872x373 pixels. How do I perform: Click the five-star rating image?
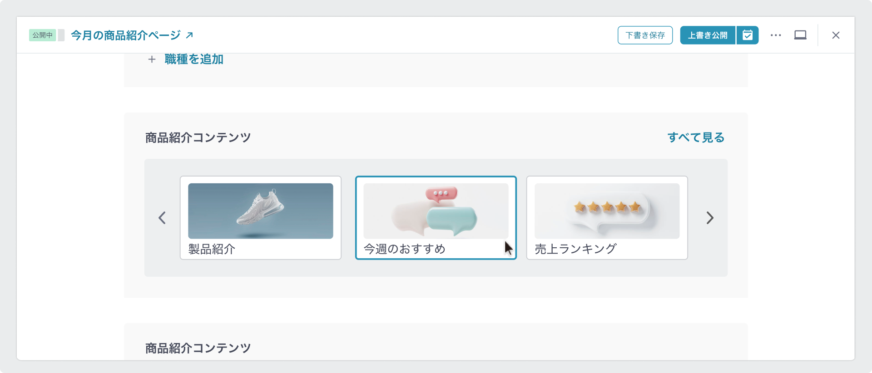pyautogui.click(x=607, y=211)
